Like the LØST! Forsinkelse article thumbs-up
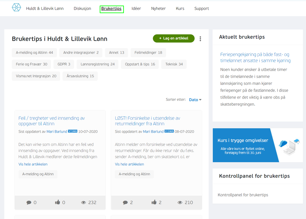The image size is (306, 219). pos(154,202)
